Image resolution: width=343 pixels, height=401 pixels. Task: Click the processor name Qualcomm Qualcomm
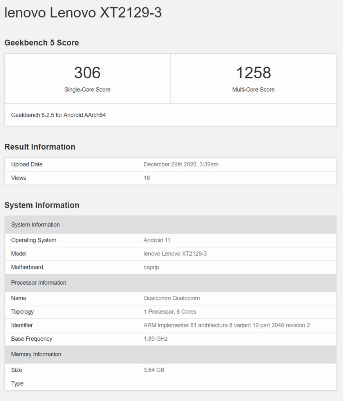point(171,298)
